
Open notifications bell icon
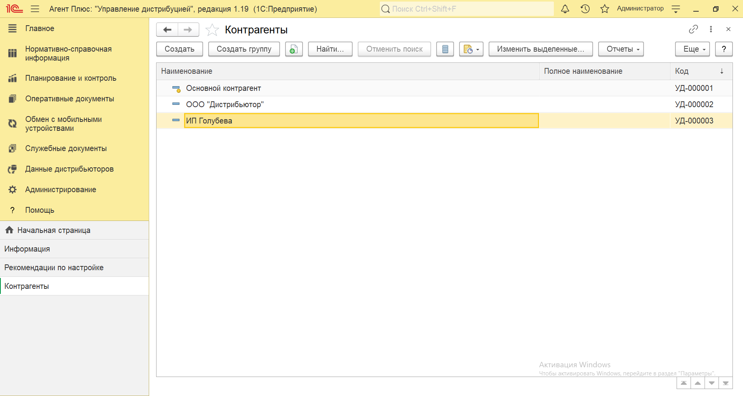pyautogui.click(x=565, y=9)
